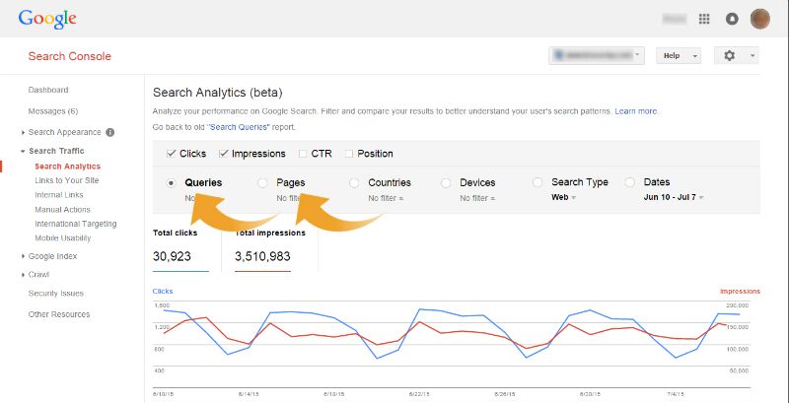Click the Learn more link
The image size is (789, 403).
[x=636, y=111]
